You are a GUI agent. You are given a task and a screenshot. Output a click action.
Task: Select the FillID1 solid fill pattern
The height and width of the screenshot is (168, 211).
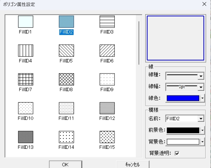click(25, 22)
